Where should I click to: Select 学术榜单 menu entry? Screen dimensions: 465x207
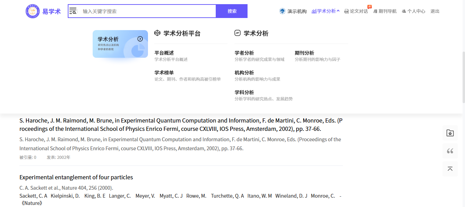tap(164, 73)
